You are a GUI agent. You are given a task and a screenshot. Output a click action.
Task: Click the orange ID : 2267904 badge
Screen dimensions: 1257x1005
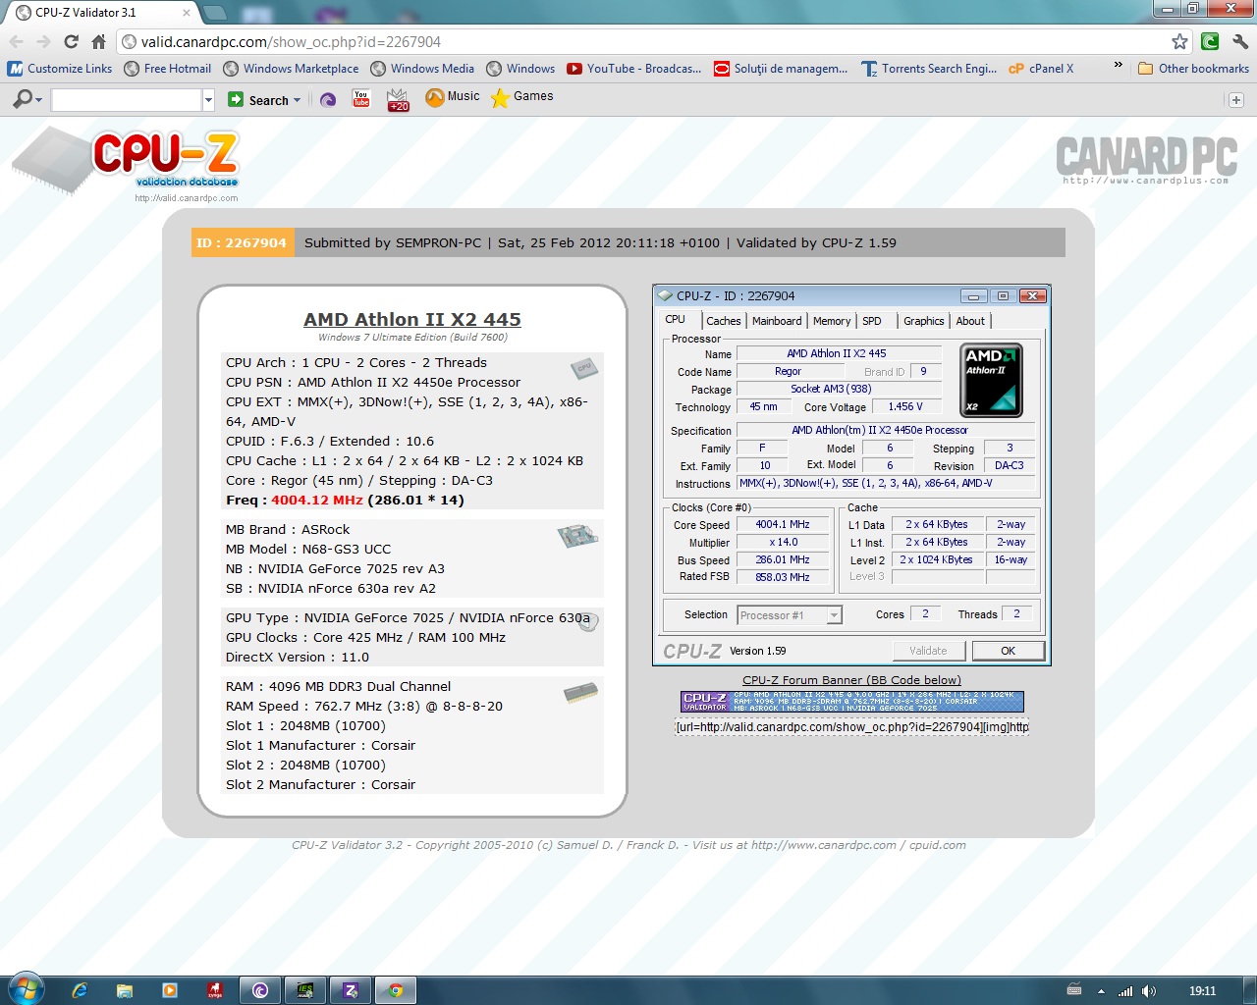tap(241, 242)
